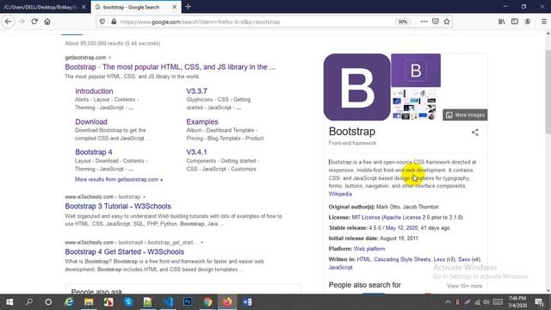Viewport: 551px width, 310px height.
Task: Open the JavaScript link in knowledge panel
Action: pyautogui.click(x=341, y=268)
